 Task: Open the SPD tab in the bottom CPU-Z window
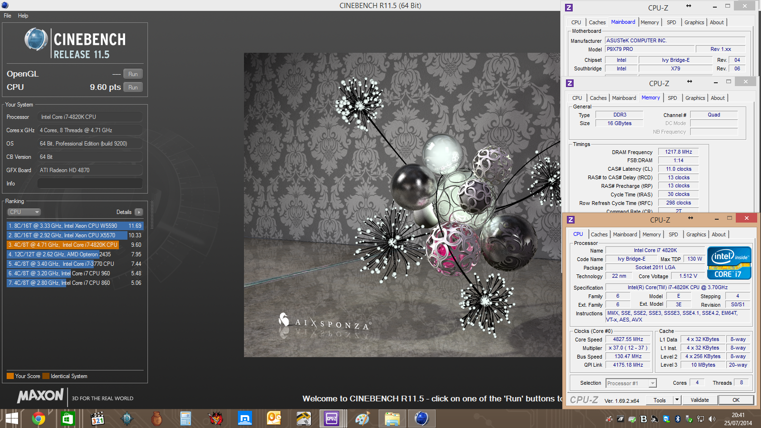click(x=673, y=234)
